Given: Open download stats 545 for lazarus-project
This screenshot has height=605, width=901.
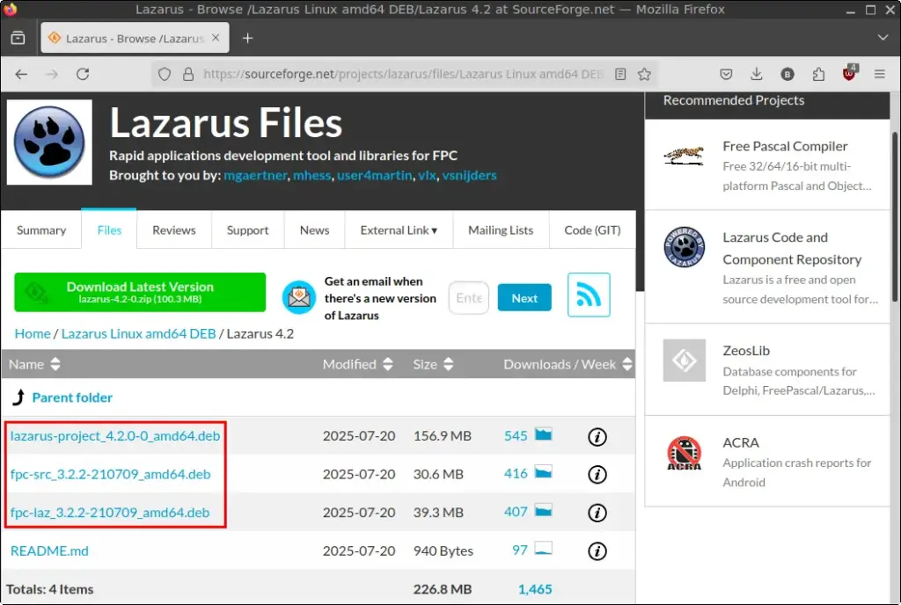Looking at the screenshot, I should [x=528, y=435].
